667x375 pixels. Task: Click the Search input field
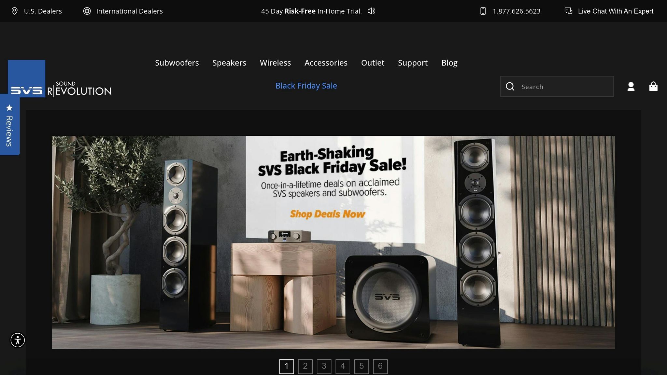pos(557,87)
